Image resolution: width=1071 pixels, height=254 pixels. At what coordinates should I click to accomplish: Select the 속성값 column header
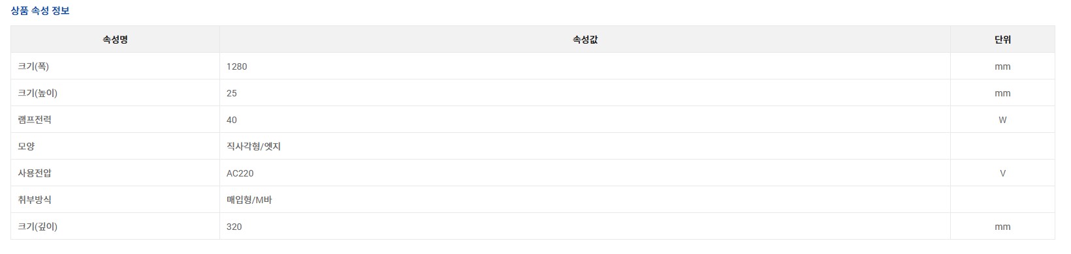click(585, 40)
